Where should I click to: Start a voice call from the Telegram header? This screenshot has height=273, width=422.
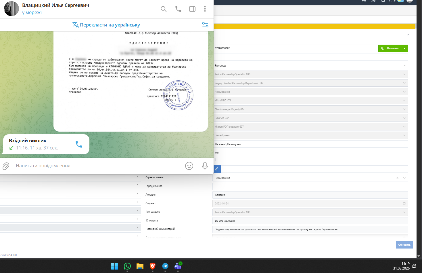[x=178, y=9]
